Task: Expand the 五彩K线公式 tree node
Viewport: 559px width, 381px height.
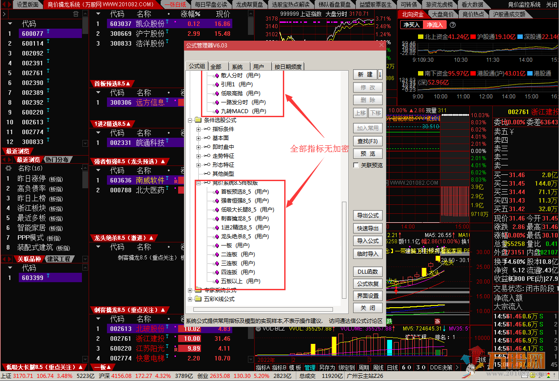Action: click(x=190, y=299)
